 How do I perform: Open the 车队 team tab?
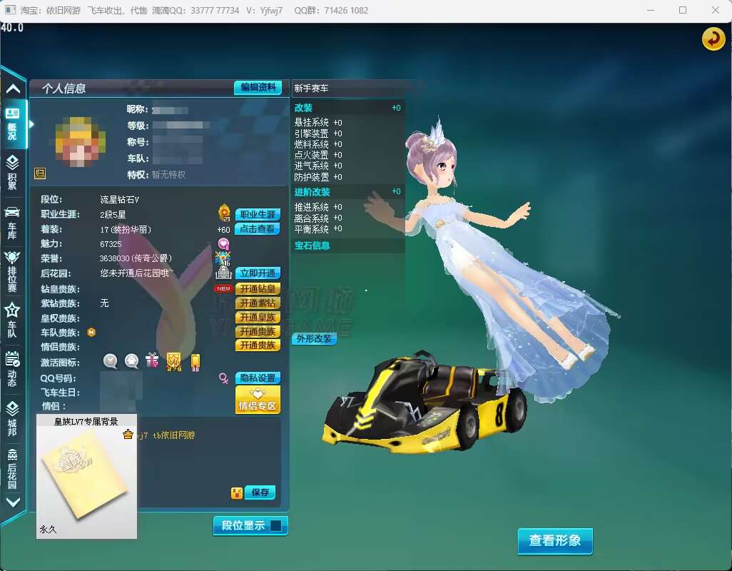(13, 320)
